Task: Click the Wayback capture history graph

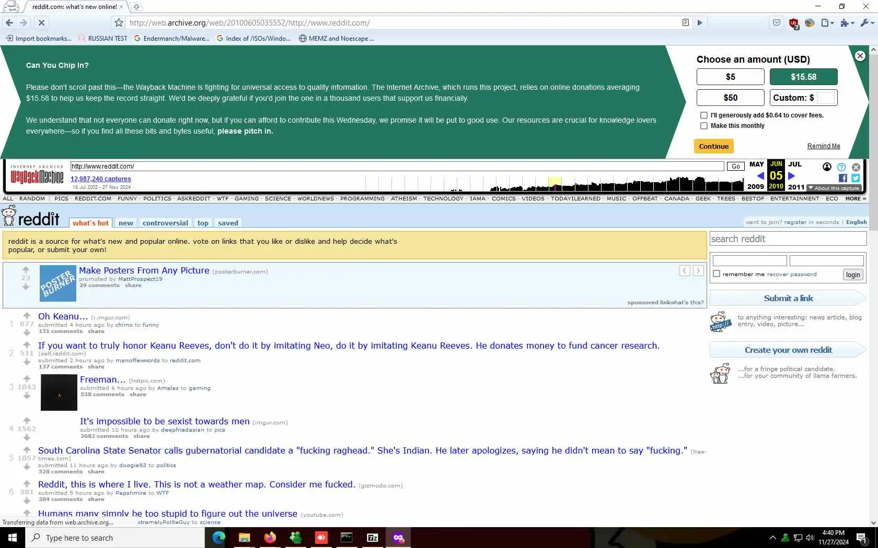Action: click(554, 184)
